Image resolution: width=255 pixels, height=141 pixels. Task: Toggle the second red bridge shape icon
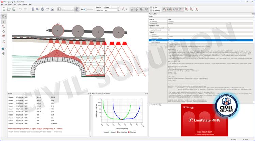coord(182,9)
